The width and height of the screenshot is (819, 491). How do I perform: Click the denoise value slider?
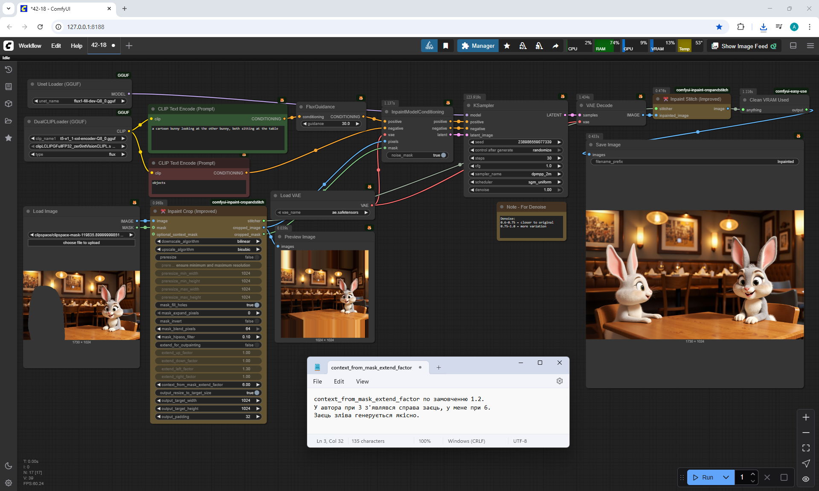click(516, 190)
